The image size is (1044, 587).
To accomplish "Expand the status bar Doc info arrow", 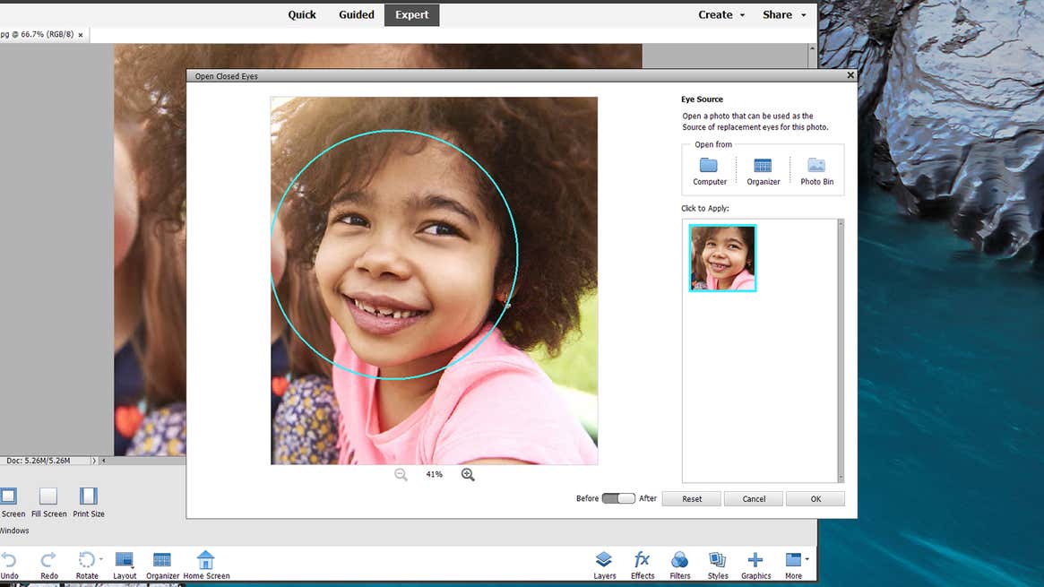I will [x=94, y=461].
